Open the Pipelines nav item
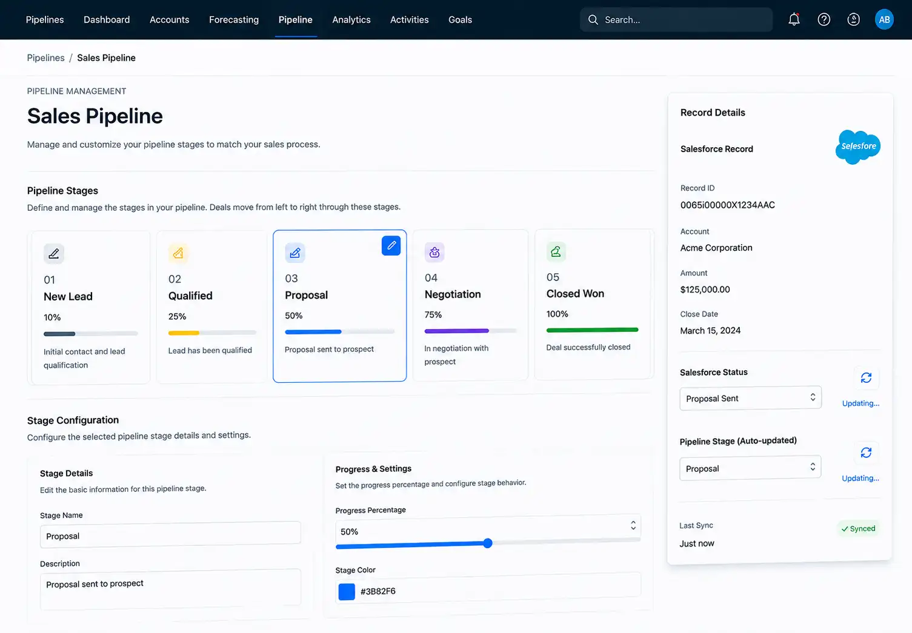 coord(45,19)
